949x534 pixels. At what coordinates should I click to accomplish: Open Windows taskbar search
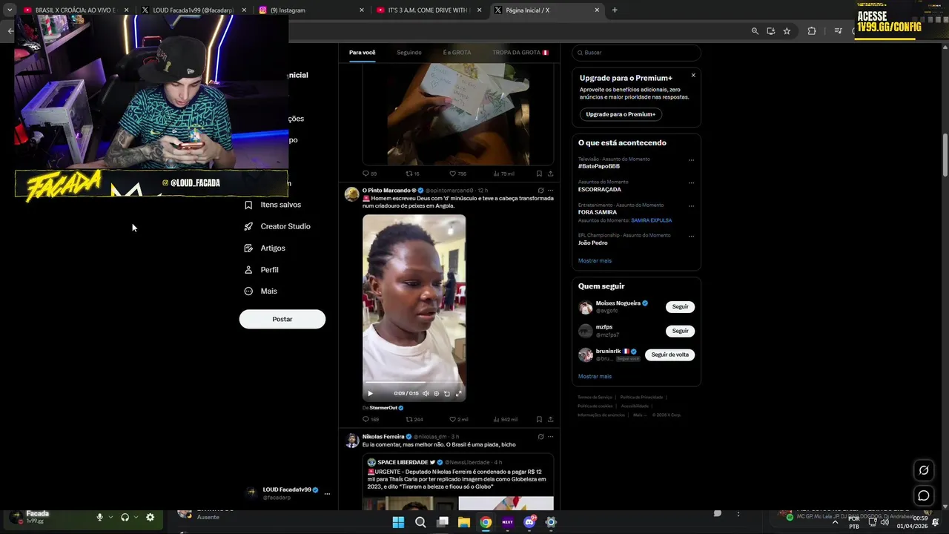[x=420, y=522]
